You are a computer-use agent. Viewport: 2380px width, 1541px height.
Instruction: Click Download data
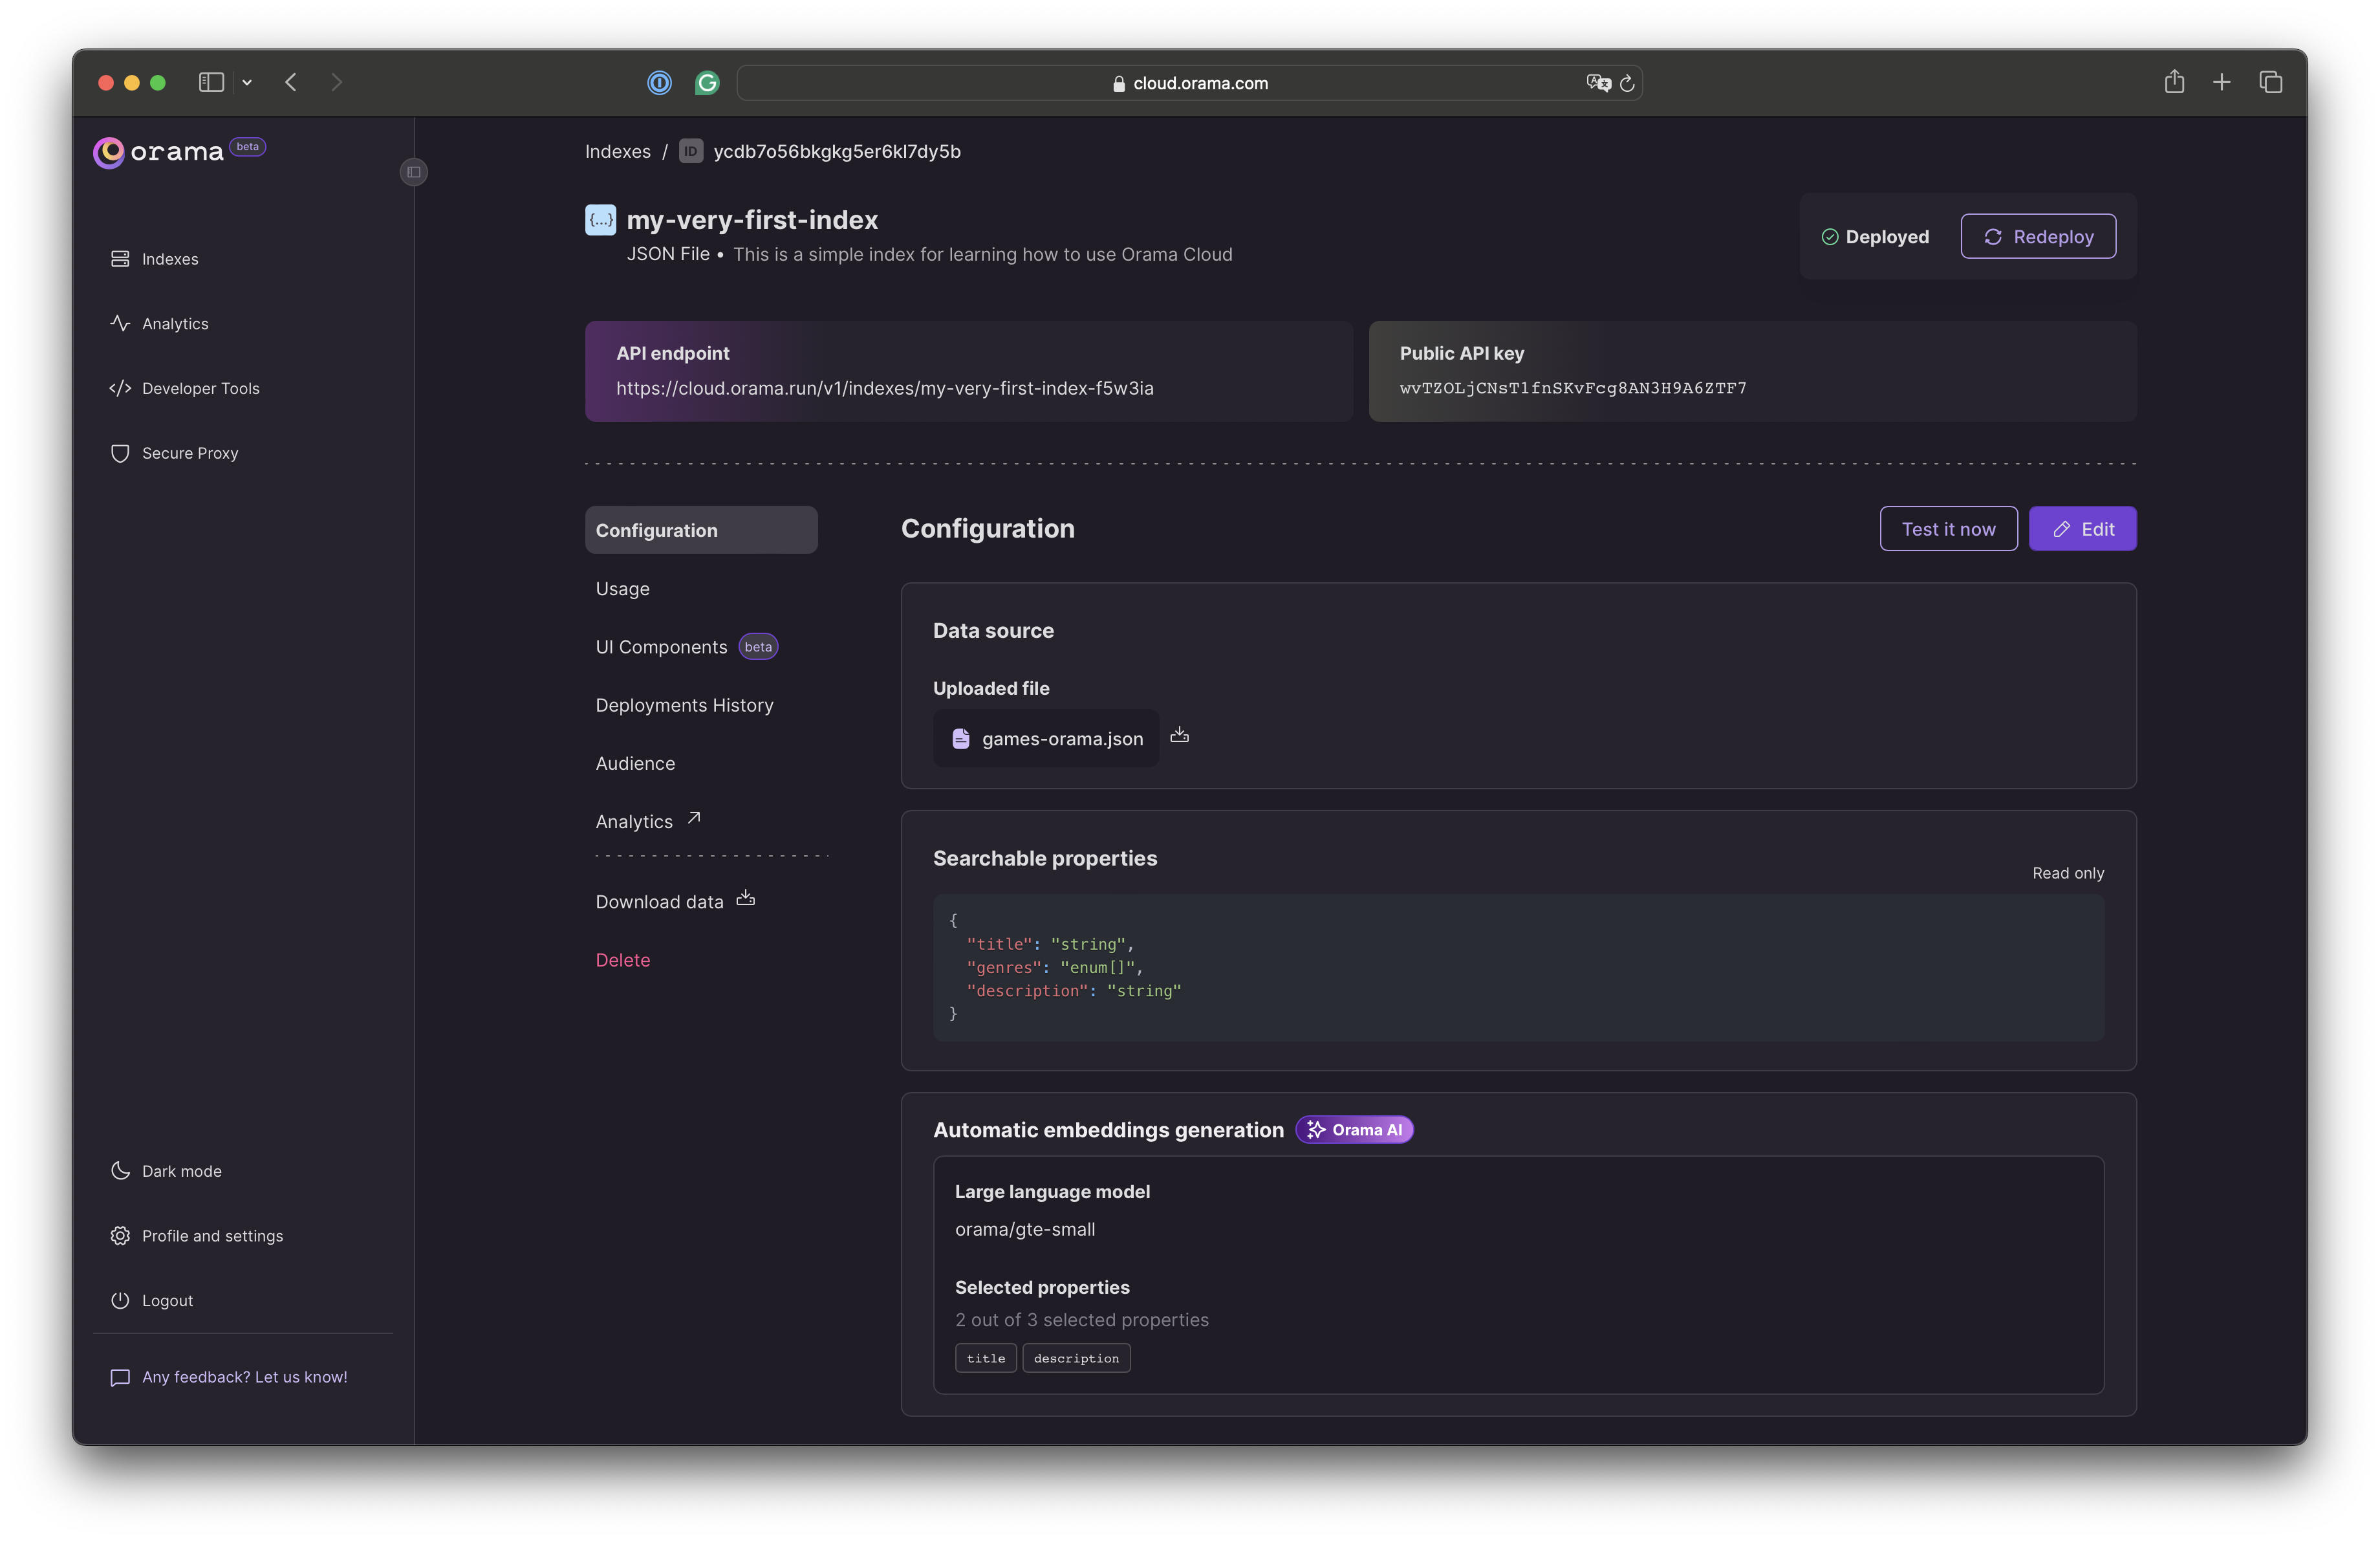click(660, 902)
